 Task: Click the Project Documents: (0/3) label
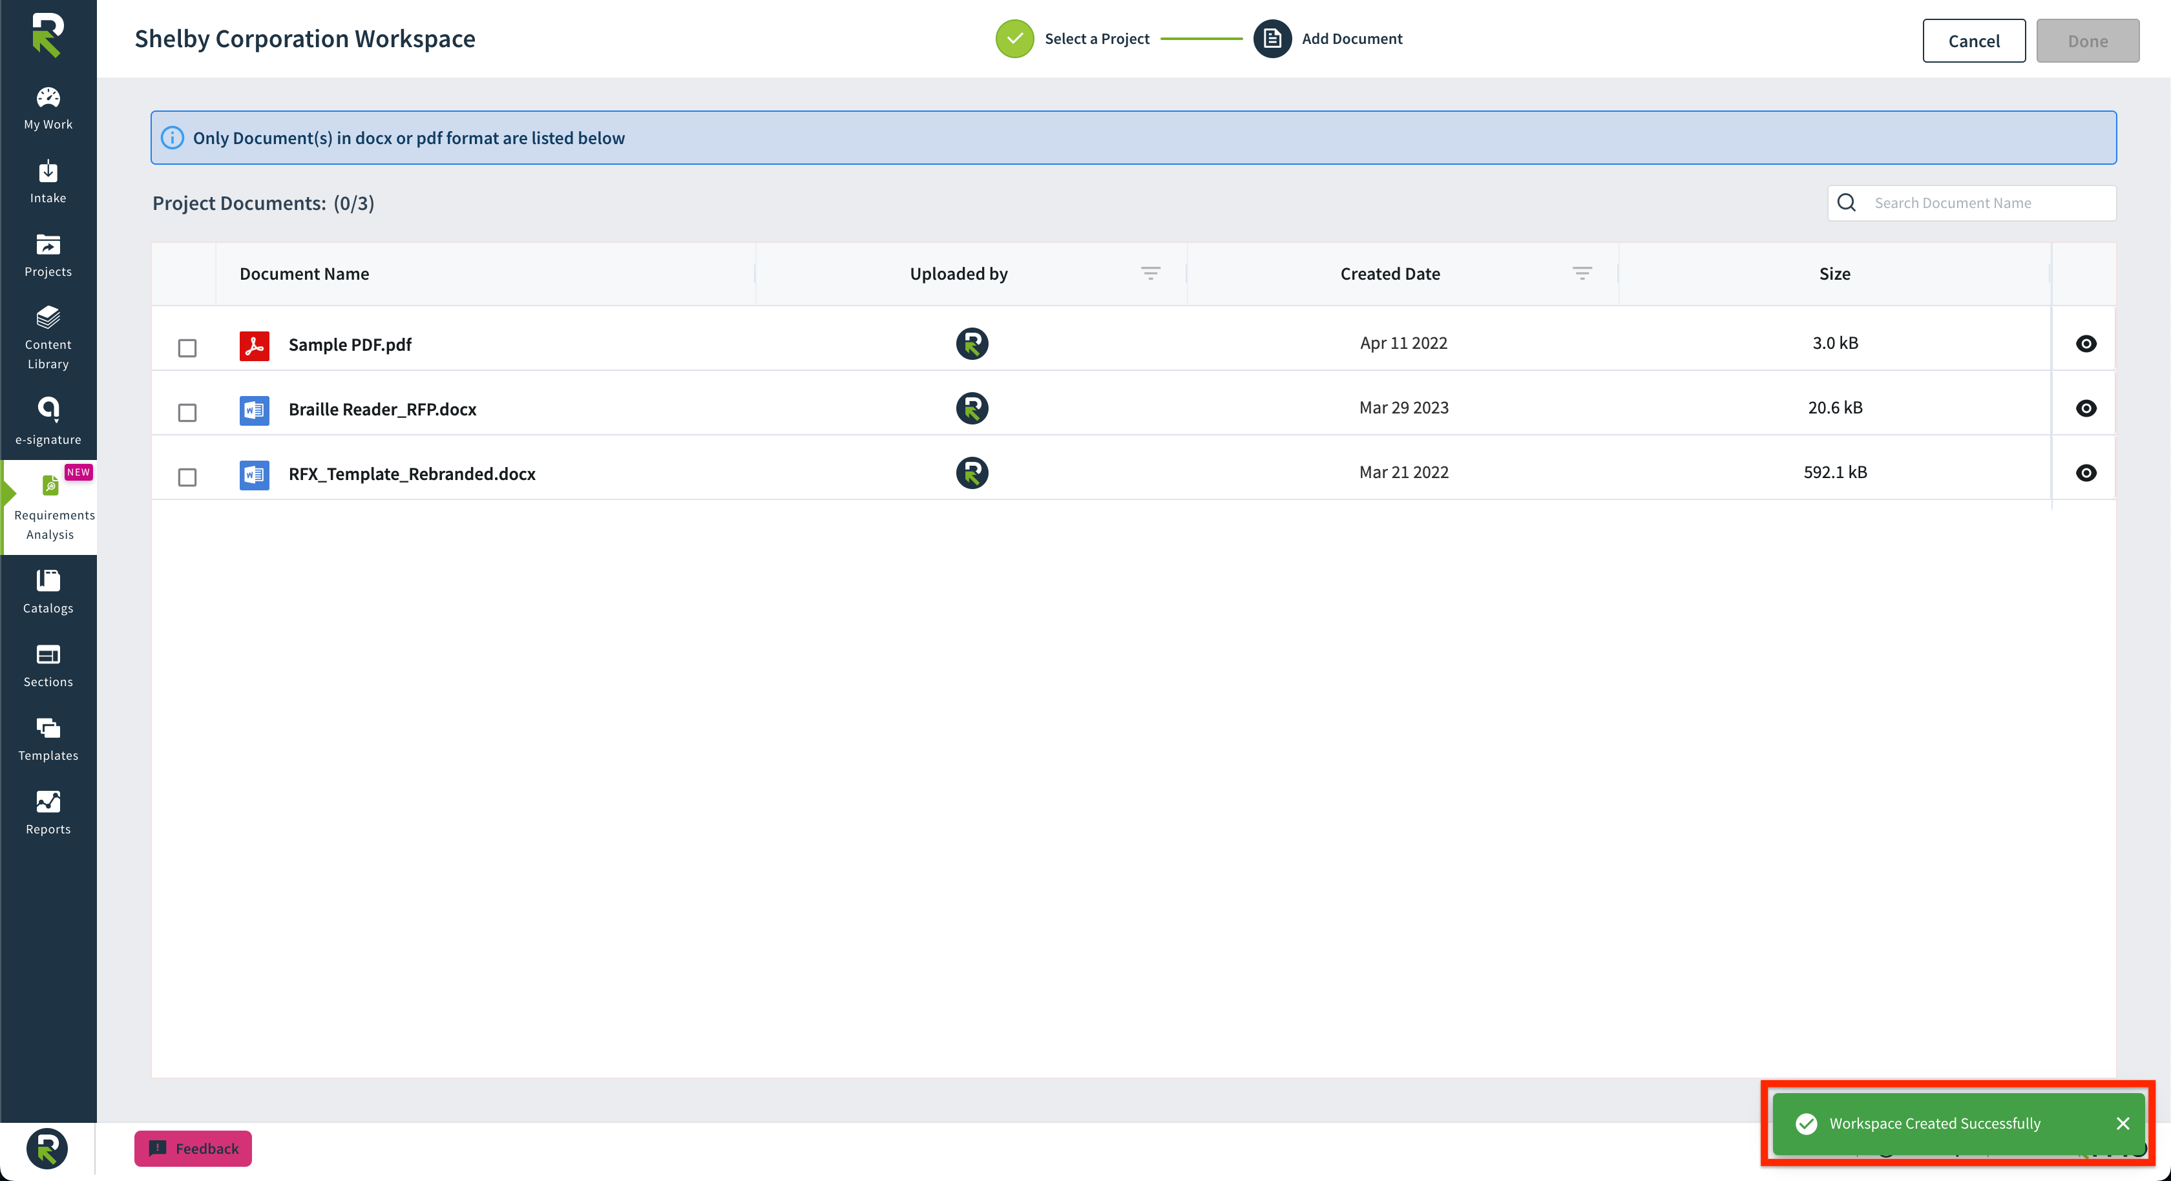click(263, 203)
